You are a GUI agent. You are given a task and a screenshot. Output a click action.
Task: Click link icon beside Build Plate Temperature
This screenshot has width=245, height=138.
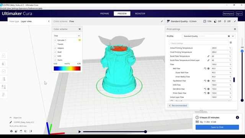[208, 56]
